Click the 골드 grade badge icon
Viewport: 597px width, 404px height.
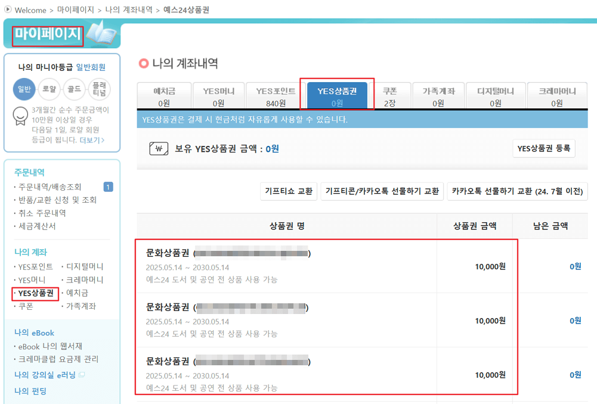[74, 89]
